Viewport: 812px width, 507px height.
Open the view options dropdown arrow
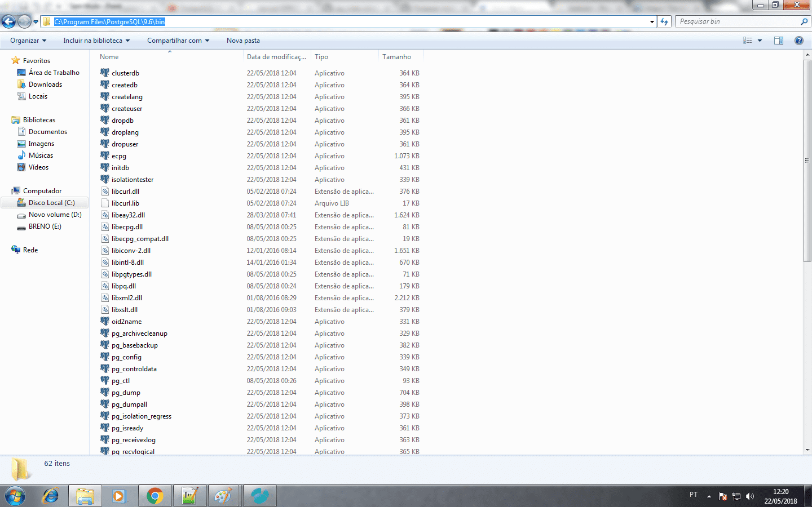760,41
